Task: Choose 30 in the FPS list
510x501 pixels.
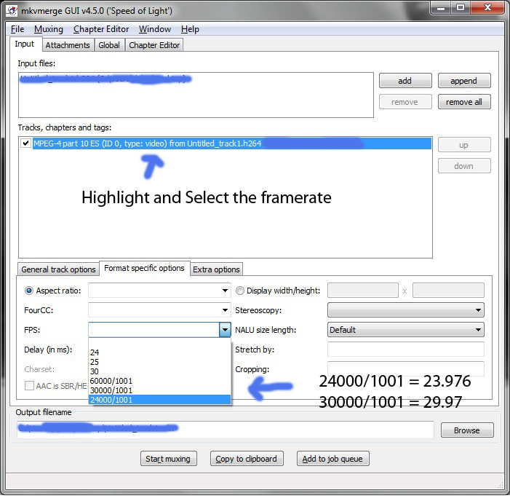Action: (160, 371)
